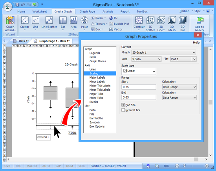This screenshot has width=216, height=171.
Task: Open the Style dropdown
Action: point(199,11)
